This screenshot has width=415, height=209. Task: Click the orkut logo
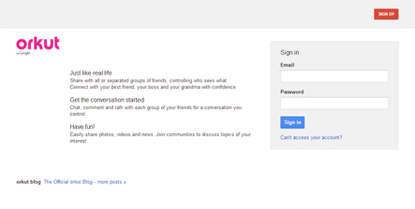point(38,43)
